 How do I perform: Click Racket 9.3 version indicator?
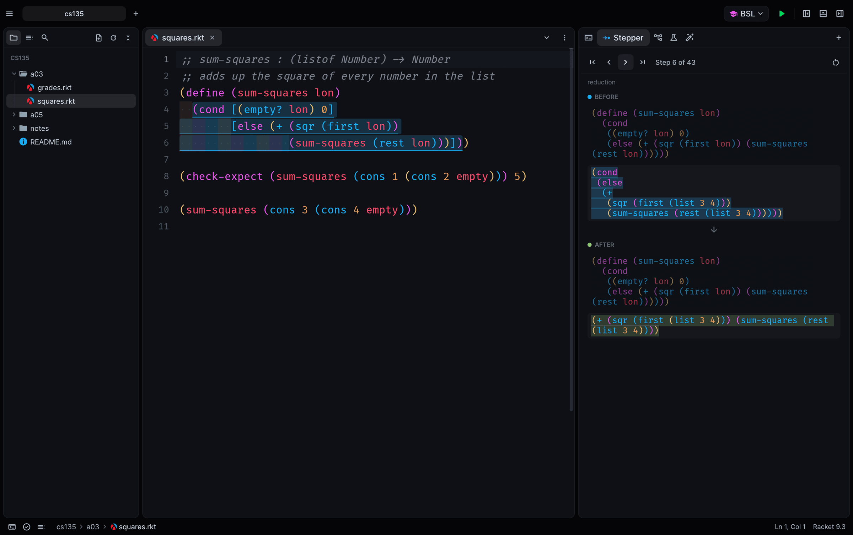tap(829, 527)
